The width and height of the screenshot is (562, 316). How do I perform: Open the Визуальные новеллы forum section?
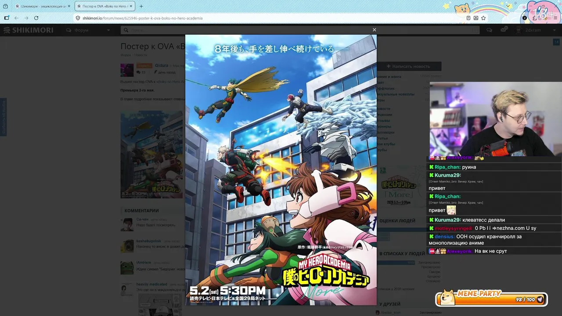396,94
